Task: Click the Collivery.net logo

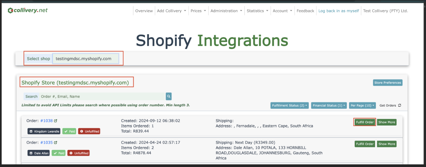Action: pyautogui.click(x=28, y=11)
